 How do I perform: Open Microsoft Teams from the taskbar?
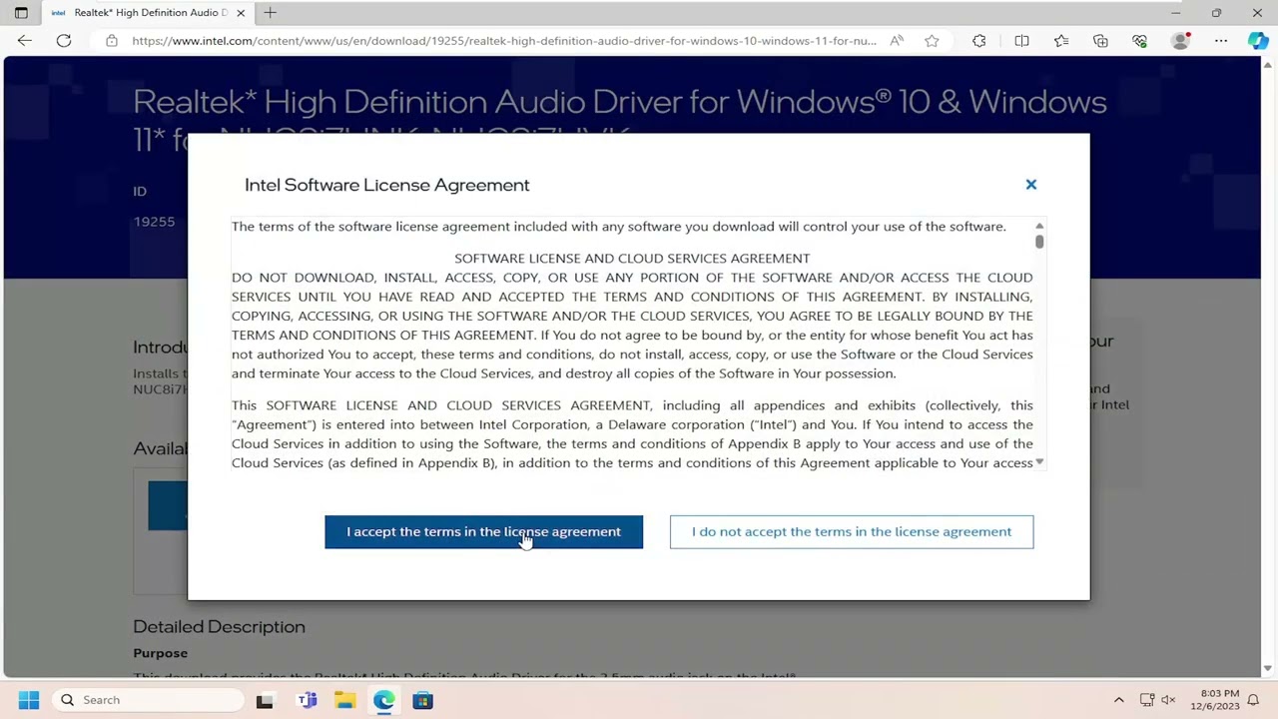click(x=308, y=700)
